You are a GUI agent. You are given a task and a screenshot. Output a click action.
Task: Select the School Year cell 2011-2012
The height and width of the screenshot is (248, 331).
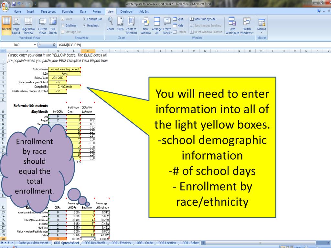[58, 78]
